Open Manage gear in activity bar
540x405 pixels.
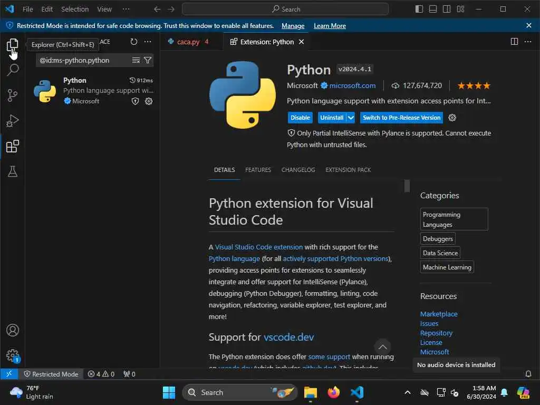[13, 355]
